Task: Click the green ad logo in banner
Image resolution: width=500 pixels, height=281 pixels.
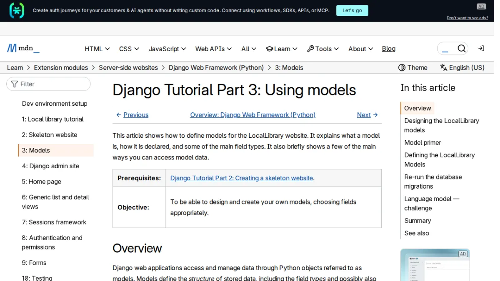Action: pos(17,10)
